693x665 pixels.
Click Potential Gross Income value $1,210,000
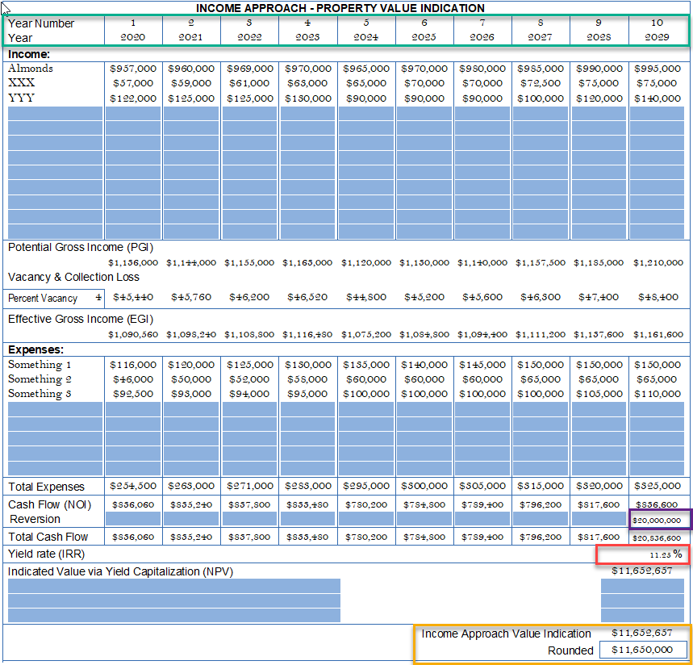pyautogui.click(x=658, y=262)
